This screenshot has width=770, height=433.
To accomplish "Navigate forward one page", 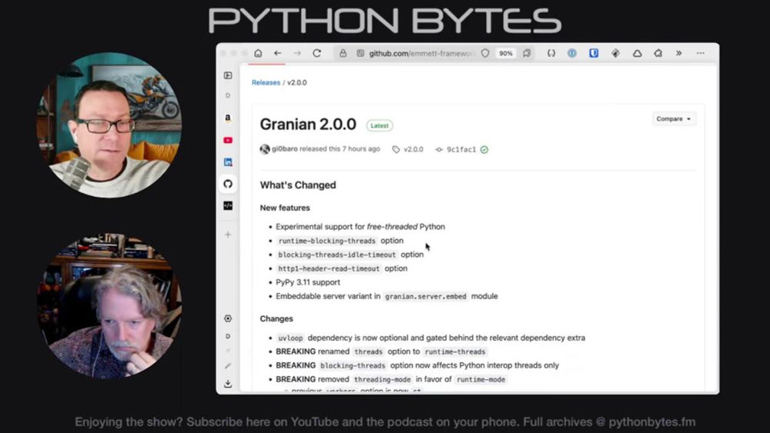I will tap(297, 53).
